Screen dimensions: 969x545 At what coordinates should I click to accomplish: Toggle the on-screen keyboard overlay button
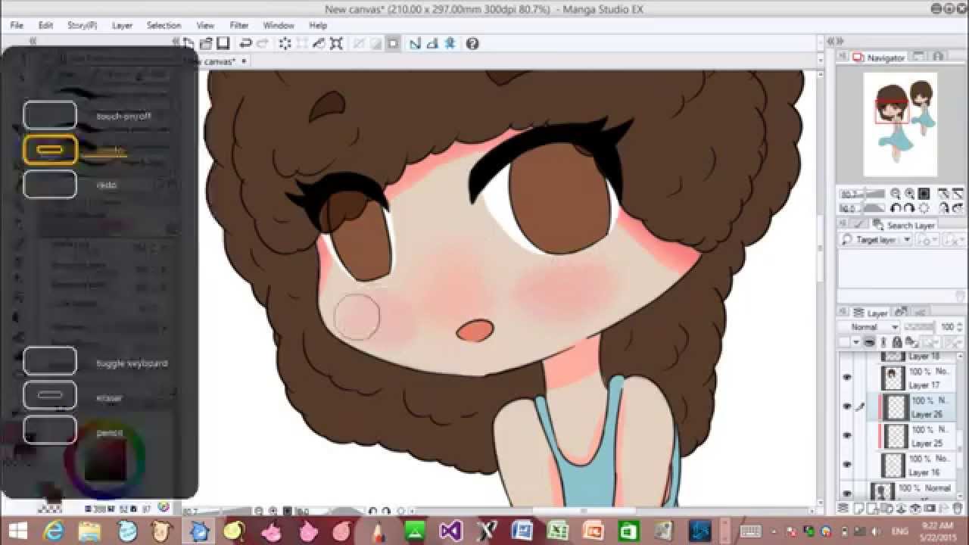tap(50, 361)
